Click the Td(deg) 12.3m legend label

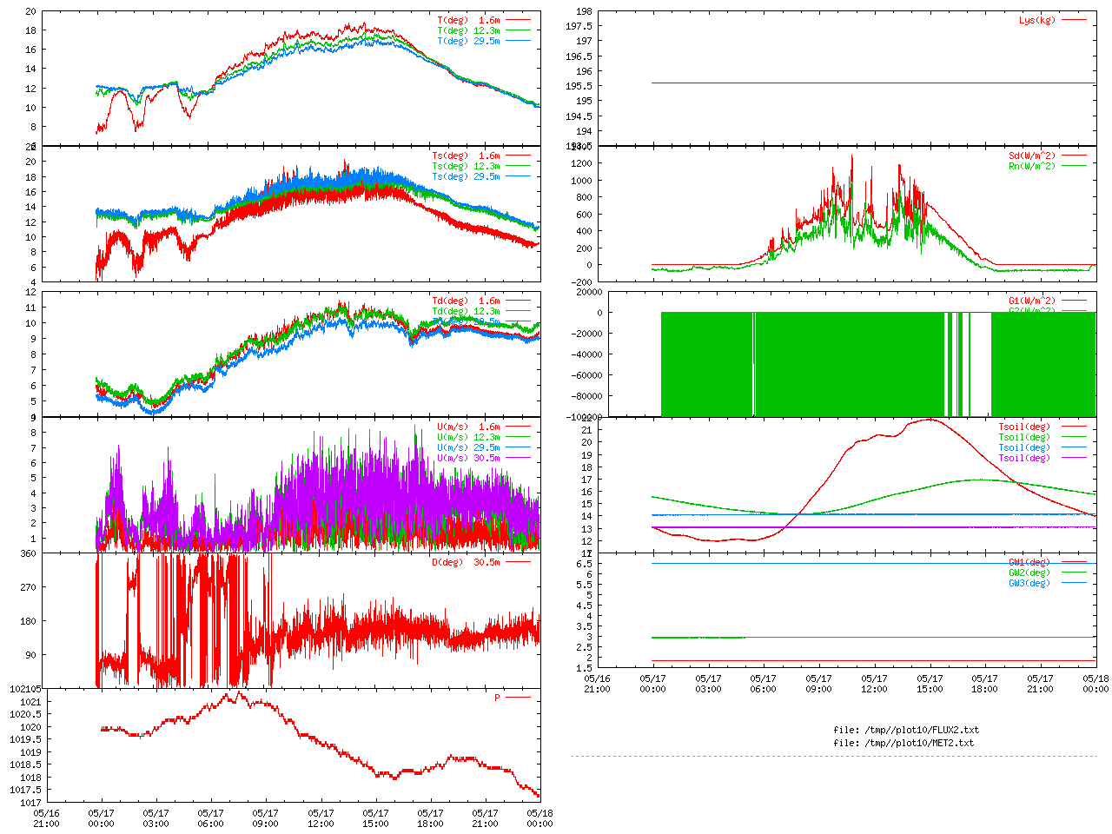pyautogui.click(x=466, y=311)
